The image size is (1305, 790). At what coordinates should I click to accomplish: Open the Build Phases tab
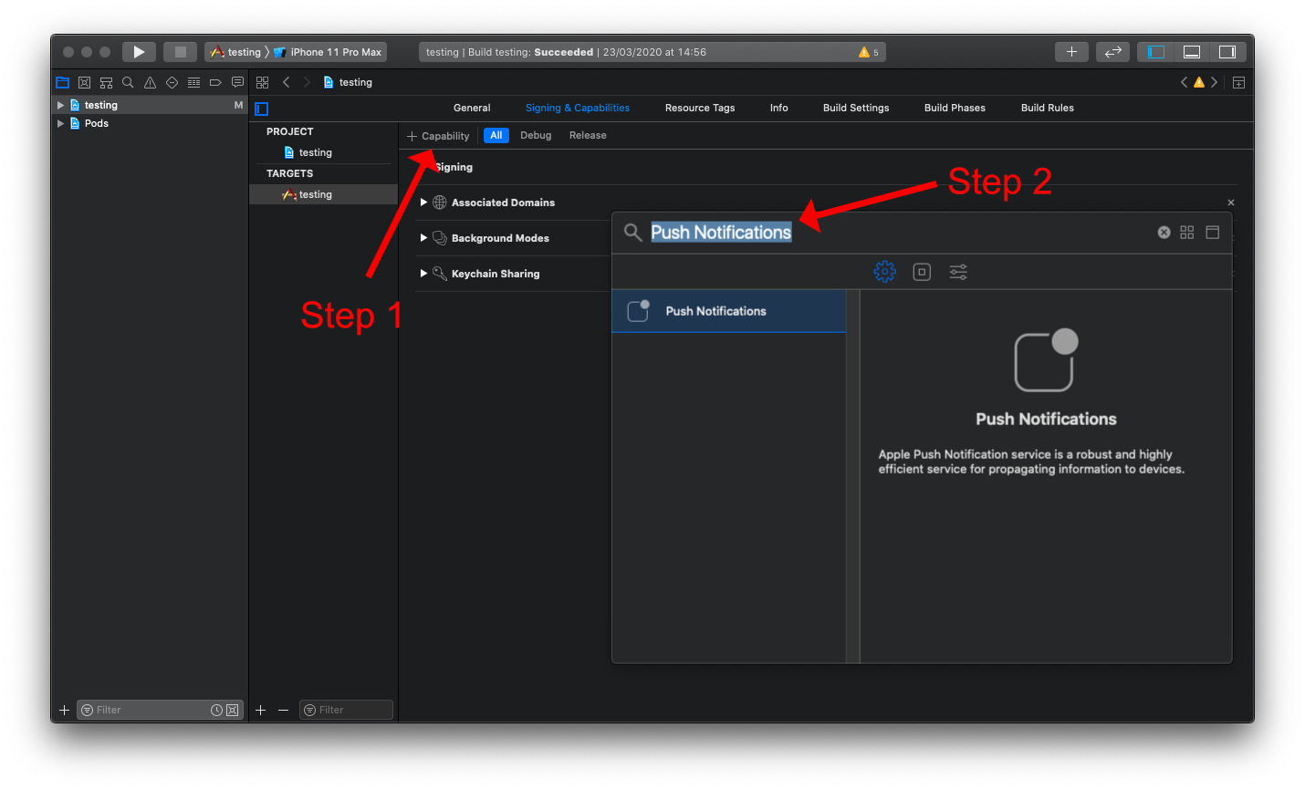tap(955, 108)
